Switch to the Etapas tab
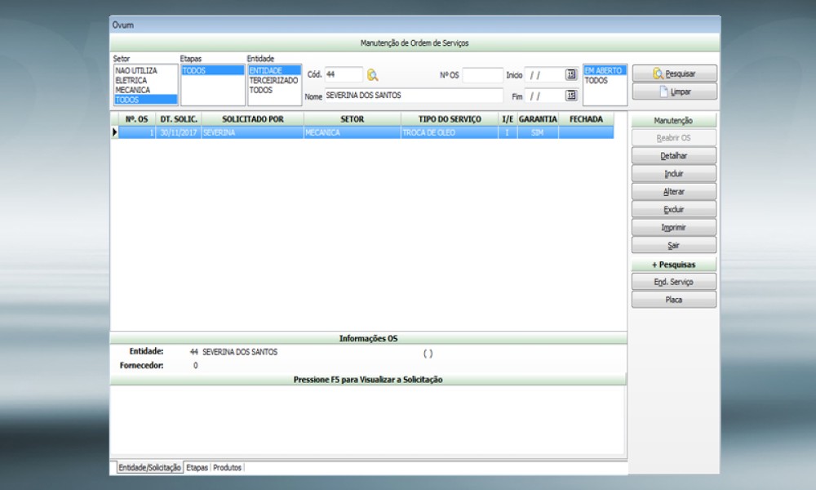Screen dimensions: 816x490 click(x=197, y=468)
